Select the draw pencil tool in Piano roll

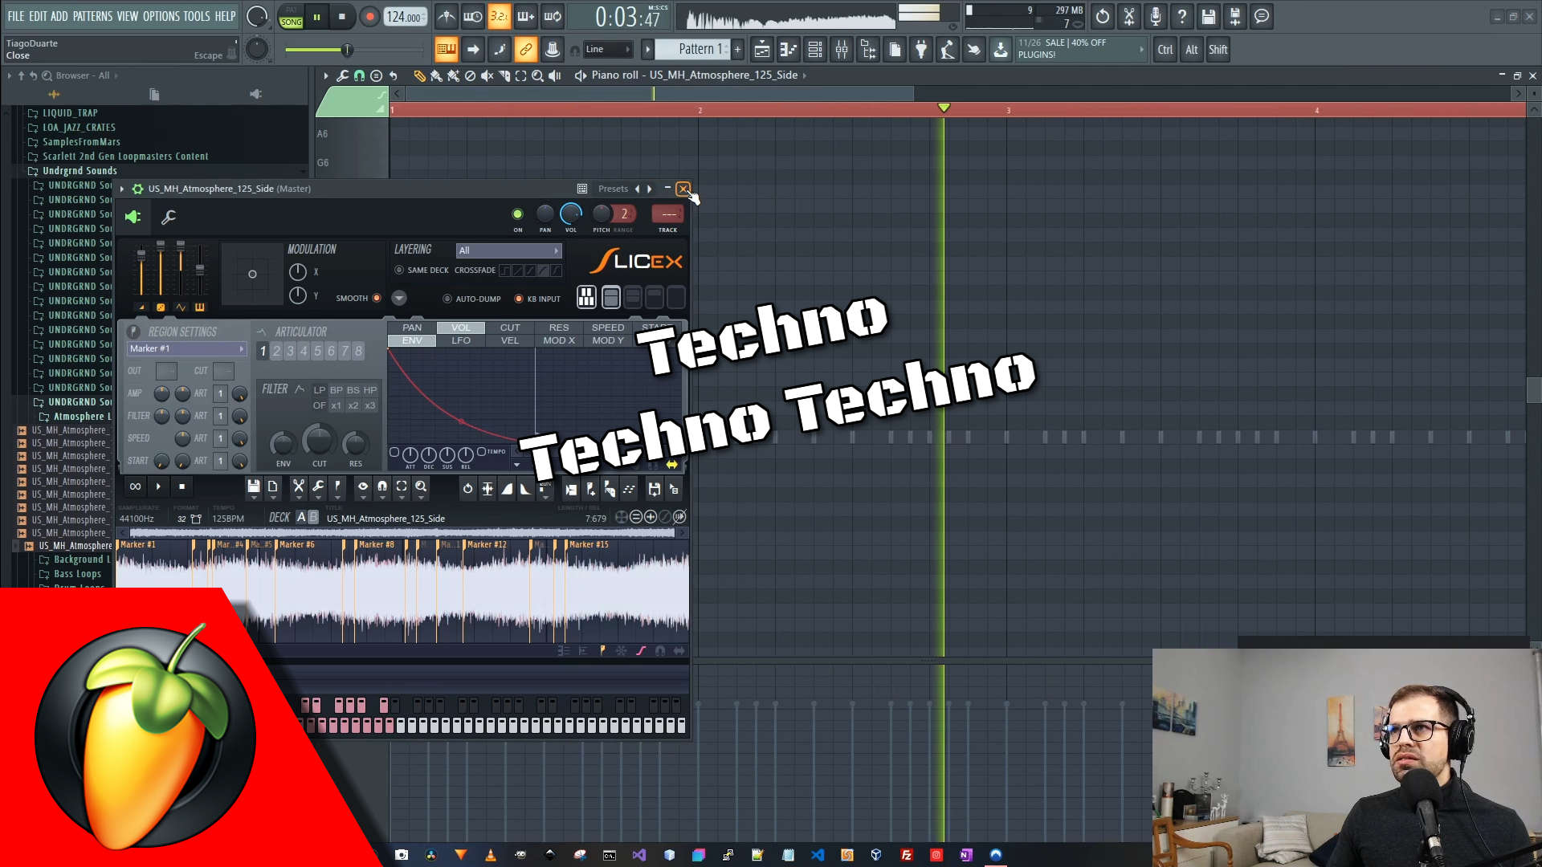tap(419, 75)
